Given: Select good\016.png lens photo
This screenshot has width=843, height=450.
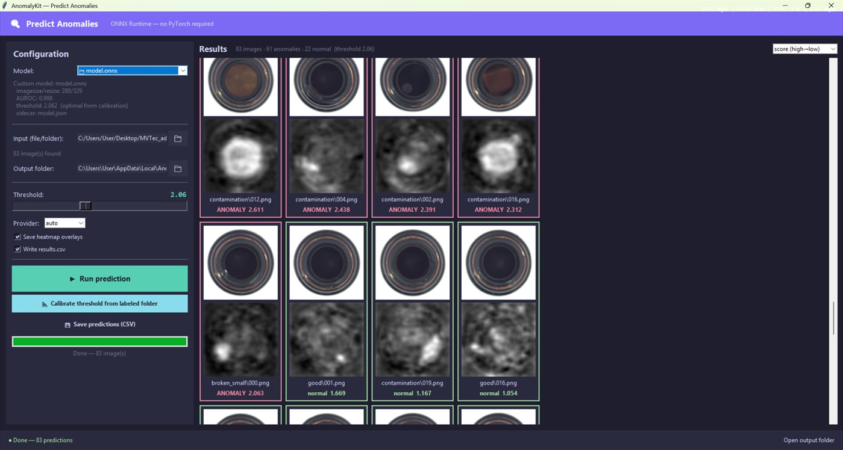Looking at the screenshot, I should click(x=498, y=262).
